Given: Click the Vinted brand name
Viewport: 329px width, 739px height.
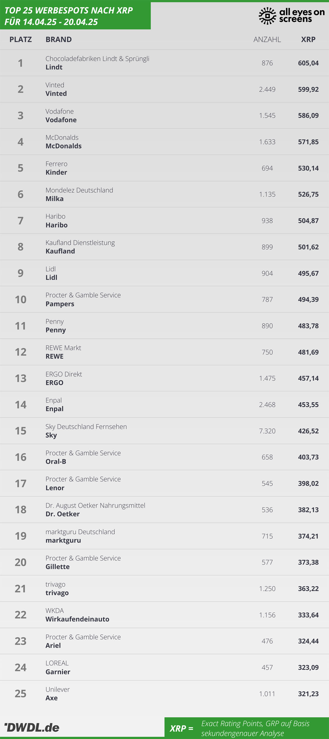Looking at the screenshot, I should 56,94.
